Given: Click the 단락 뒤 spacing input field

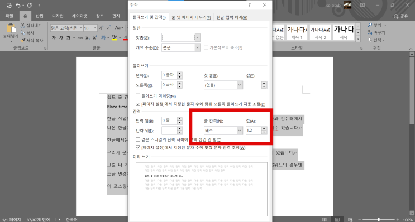Looking at the screenshot, I should pyautogui.click(x=169, y=131).
